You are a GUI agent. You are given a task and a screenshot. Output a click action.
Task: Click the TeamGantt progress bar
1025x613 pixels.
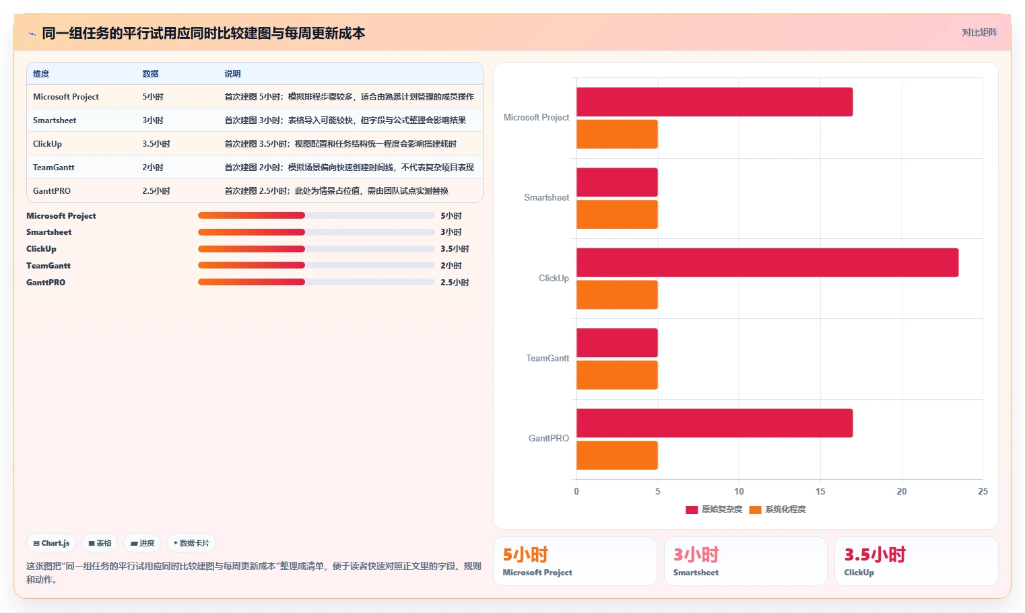316,265
